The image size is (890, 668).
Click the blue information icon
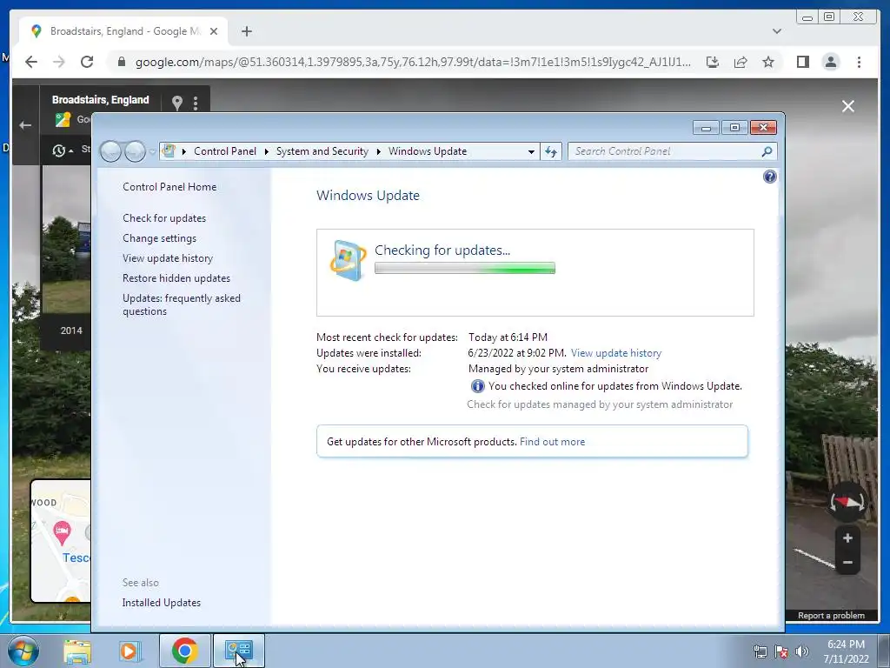coord(477,386)
